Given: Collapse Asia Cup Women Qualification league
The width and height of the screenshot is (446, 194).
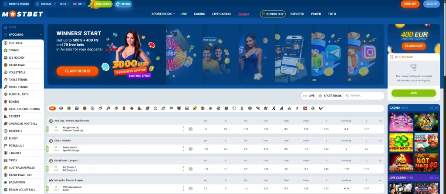Looking at the screenshot, I should (380, 121).
